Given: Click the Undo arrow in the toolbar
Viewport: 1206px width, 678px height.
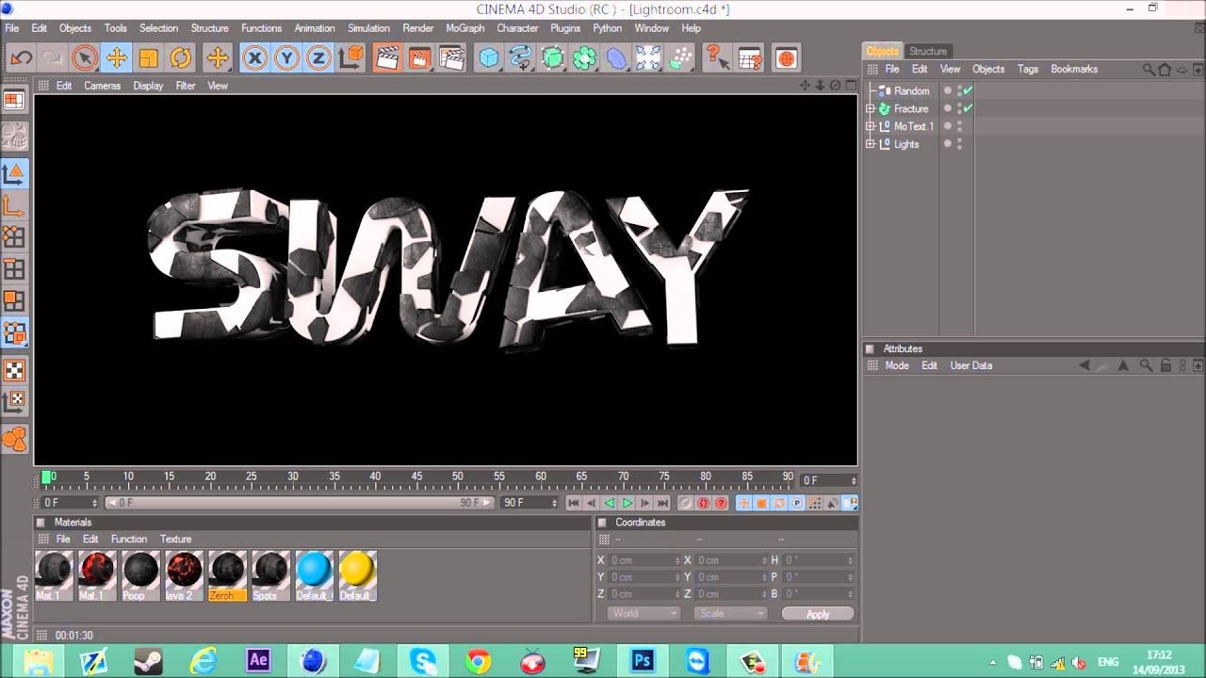Looking at the screenshot, I should pyautogui.click(x=21, y=58).
